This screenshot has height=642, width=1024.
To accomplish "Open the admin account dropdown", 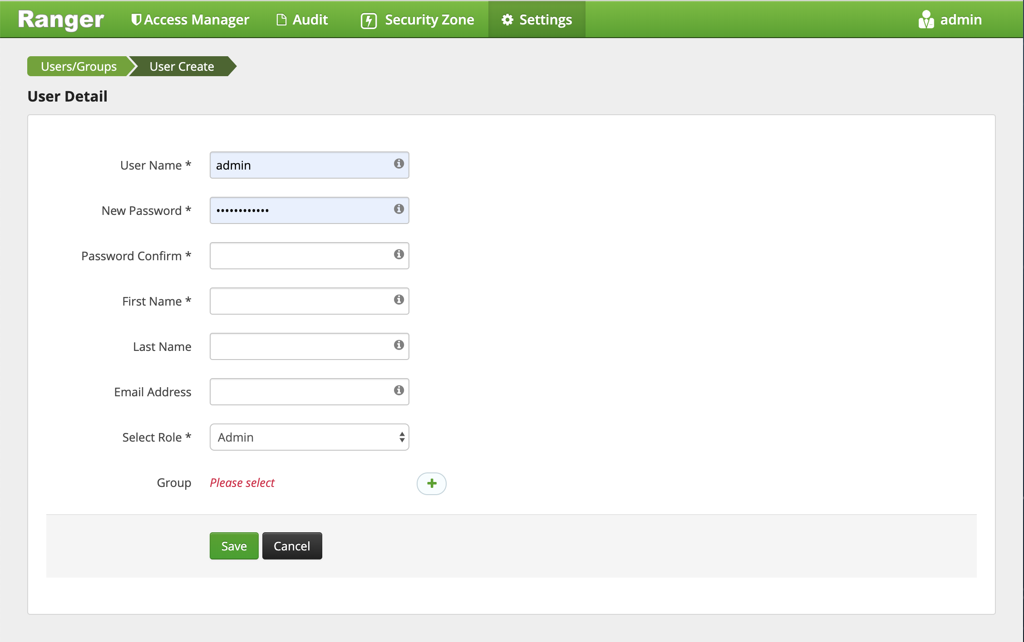I will [950, 19].
